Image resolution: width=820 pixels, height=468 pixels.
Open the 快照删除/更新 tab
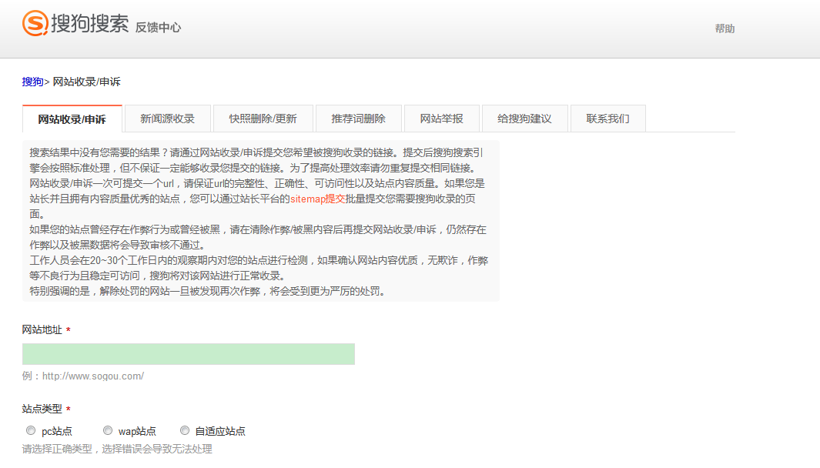pyautogui.click(x=263, y=119)
